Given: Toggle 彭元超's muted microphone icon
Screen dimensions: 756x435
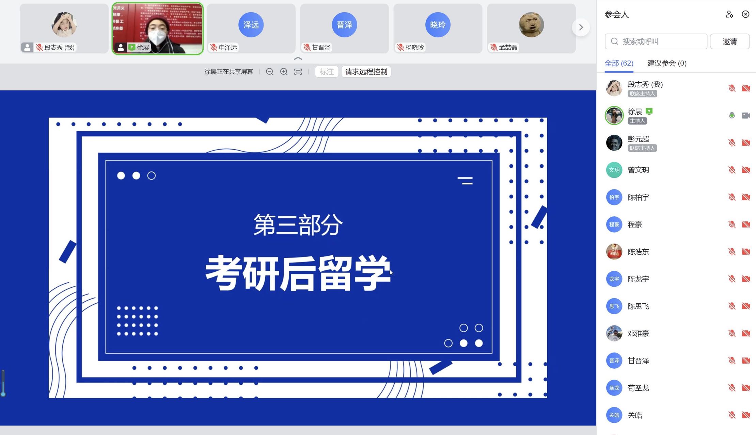Looking at the screenshot, I should [731, 143].
